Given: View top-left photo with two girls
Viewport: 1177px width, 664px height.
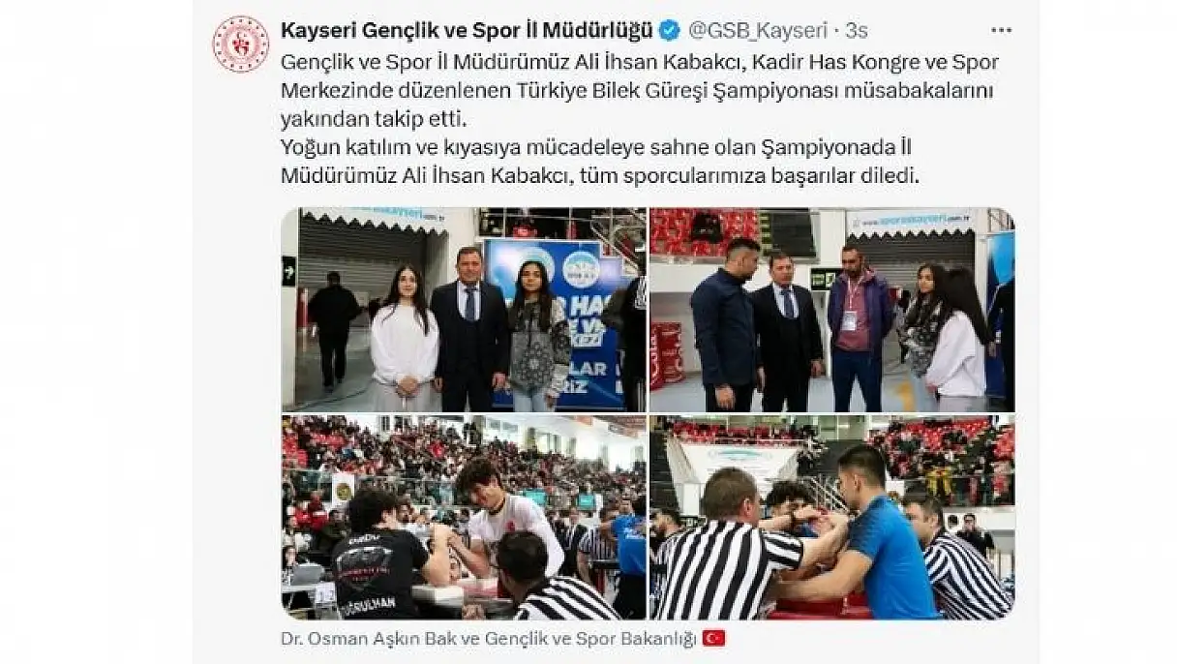Looking at the screenshot, I should pos(464,310).
